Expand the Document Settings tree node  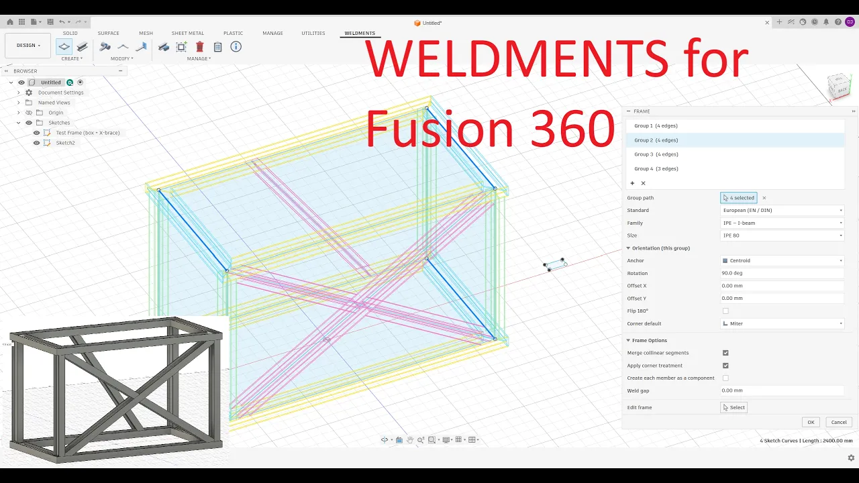coord(19,93)
